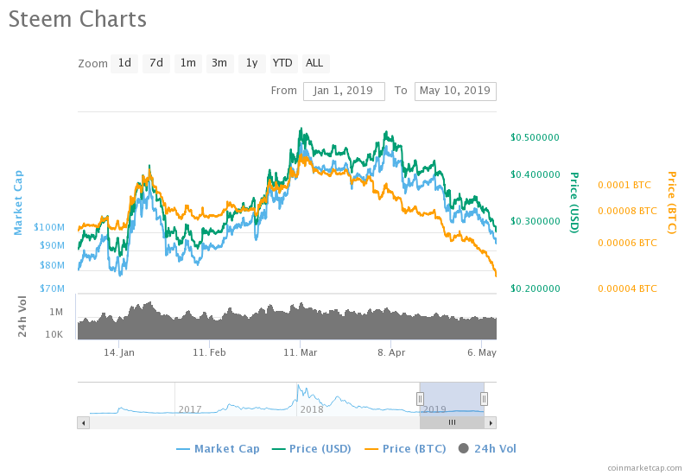Click the $90M market cap axis label
Image resolution: width=691 pixels, height=475 pixels.
[x=52, y=245]
